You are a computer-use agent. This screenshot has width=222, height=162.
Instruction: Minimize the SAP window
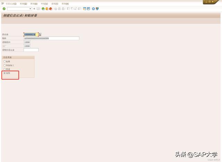(206, 1)
